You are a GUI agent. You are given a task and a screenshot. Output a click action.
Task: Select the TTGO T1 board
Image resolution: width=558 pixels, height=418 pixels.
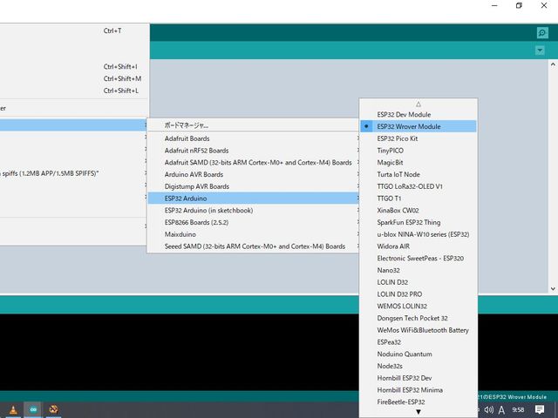point(418,199)
